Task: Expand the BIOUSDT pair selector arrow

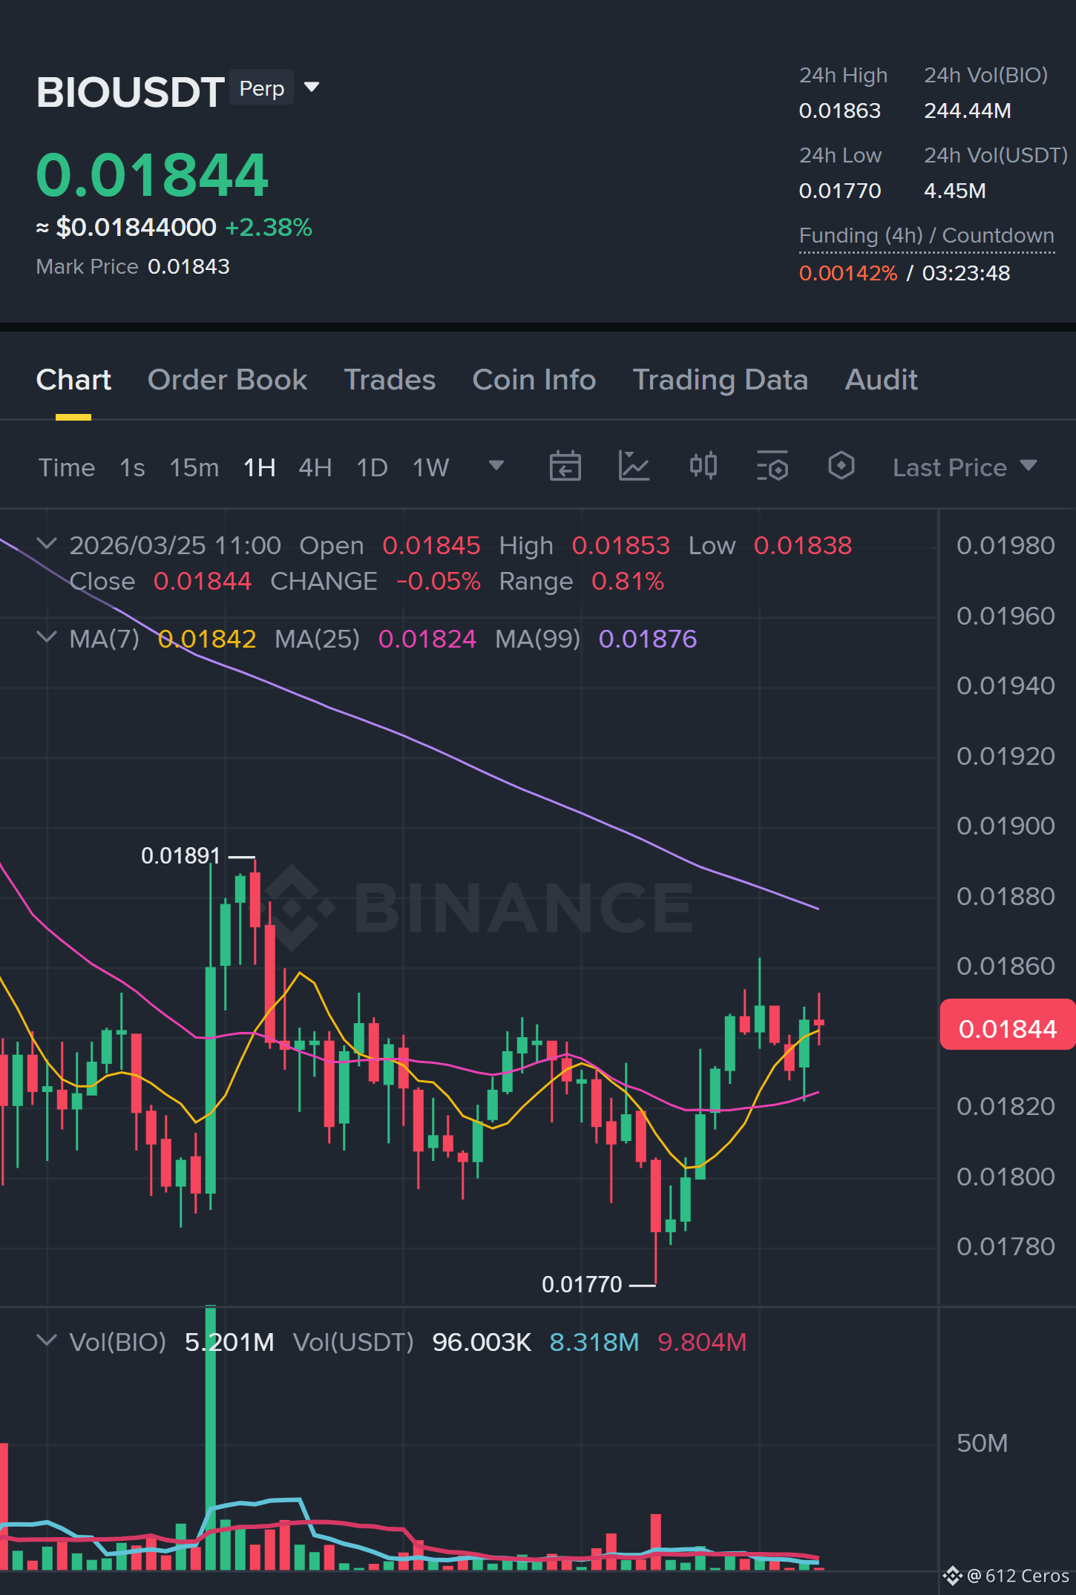Action: pos(312,88)
